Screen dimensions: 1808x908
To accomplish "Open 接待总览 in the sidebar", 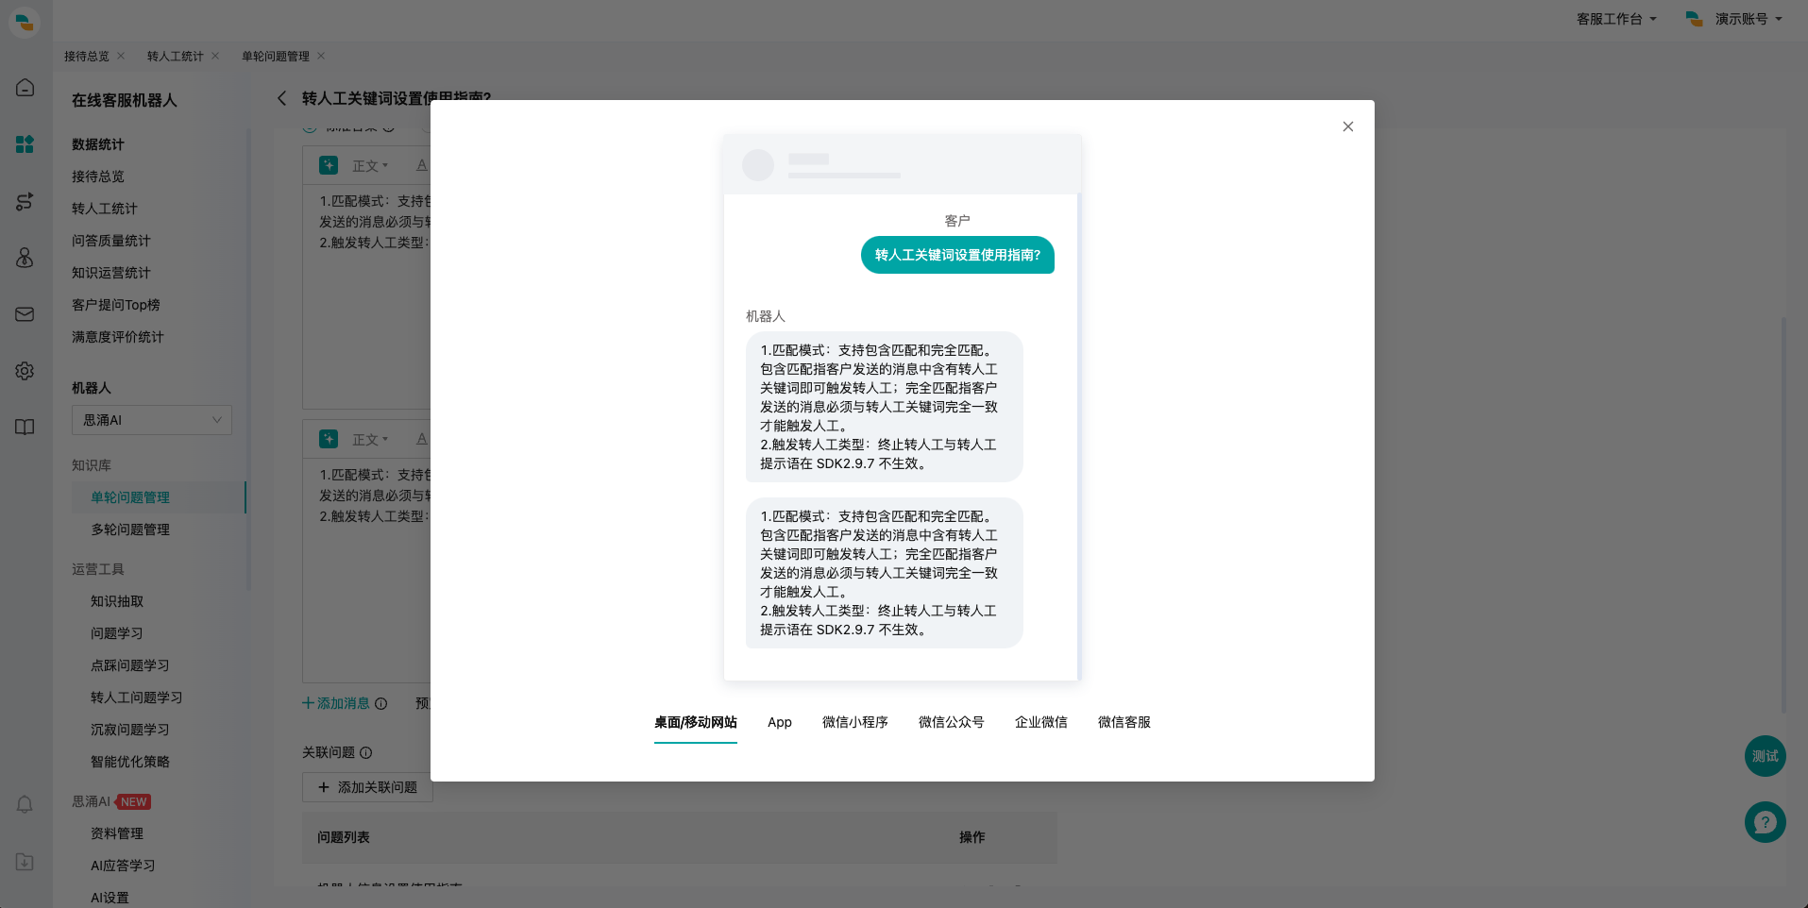I will [98, 177].
